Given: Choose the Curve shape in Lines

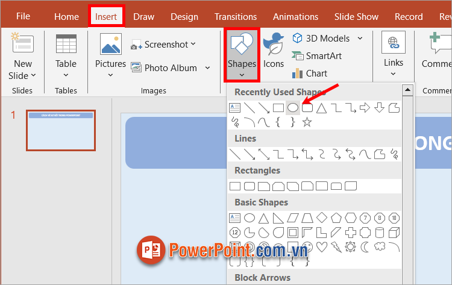Looking at the screenshot, I should [365, 154].
